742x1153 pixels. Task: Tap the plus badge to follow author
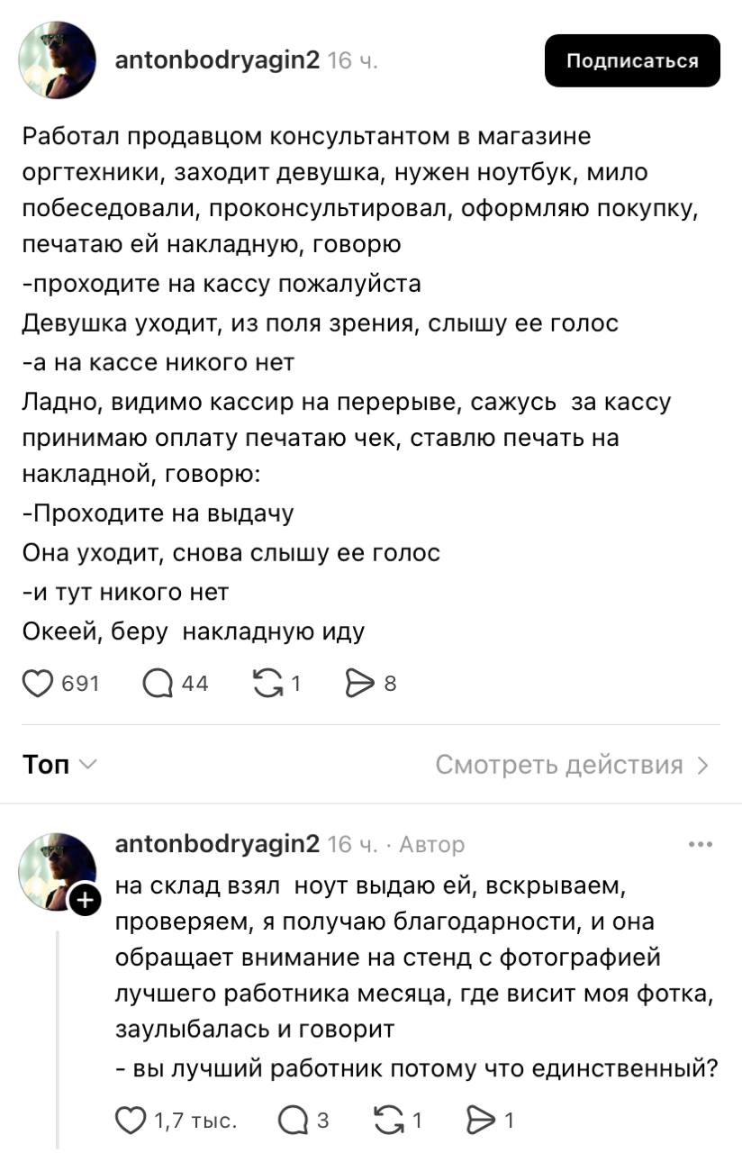pos(85,900)
